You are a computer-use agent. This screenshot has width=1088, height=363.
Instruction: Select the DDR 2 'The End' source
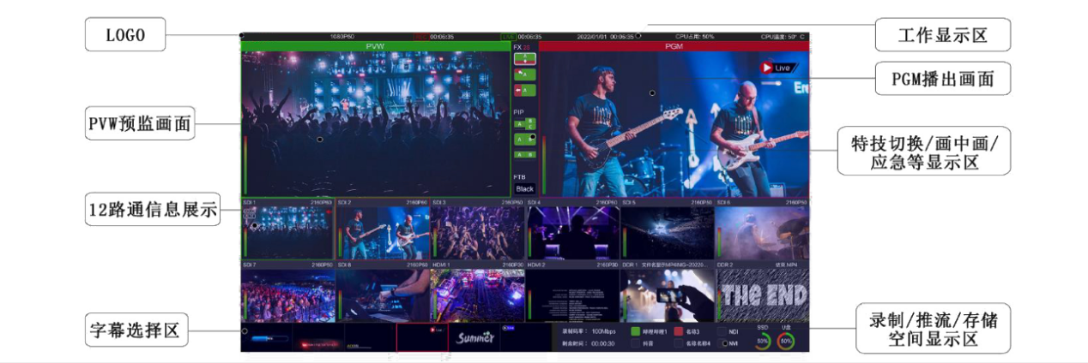pos(762,295)
